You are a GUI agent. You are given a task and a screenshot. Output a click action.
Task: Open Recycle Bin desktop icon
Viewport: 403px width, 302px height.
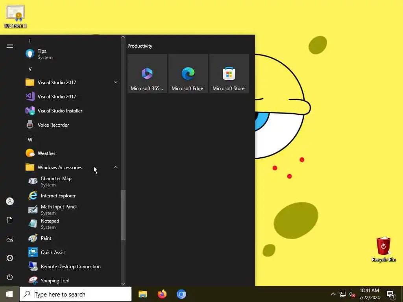[x=383, y=250]
